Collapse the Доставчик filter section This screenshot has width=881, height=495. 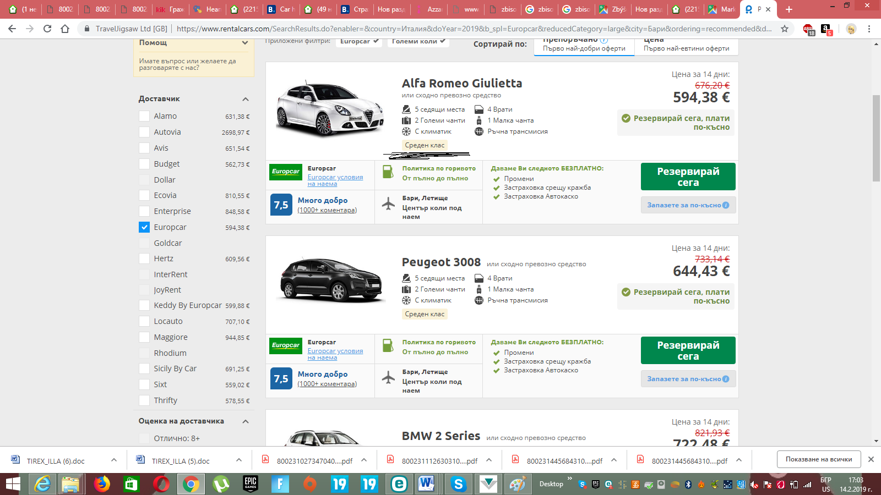coord(246,99)
